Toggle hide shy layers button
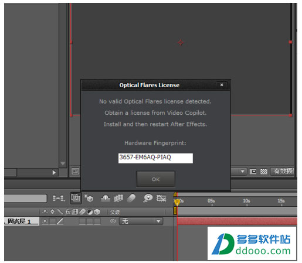Viewport: 302px width, 263px height. (x=106, y=199)
